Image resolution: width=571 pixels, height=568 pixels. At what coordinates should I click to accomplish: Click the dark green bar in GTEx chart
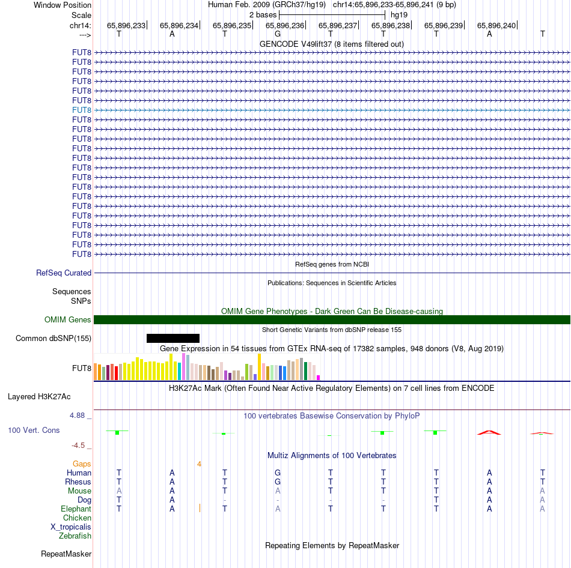click(x=306, y=371)
